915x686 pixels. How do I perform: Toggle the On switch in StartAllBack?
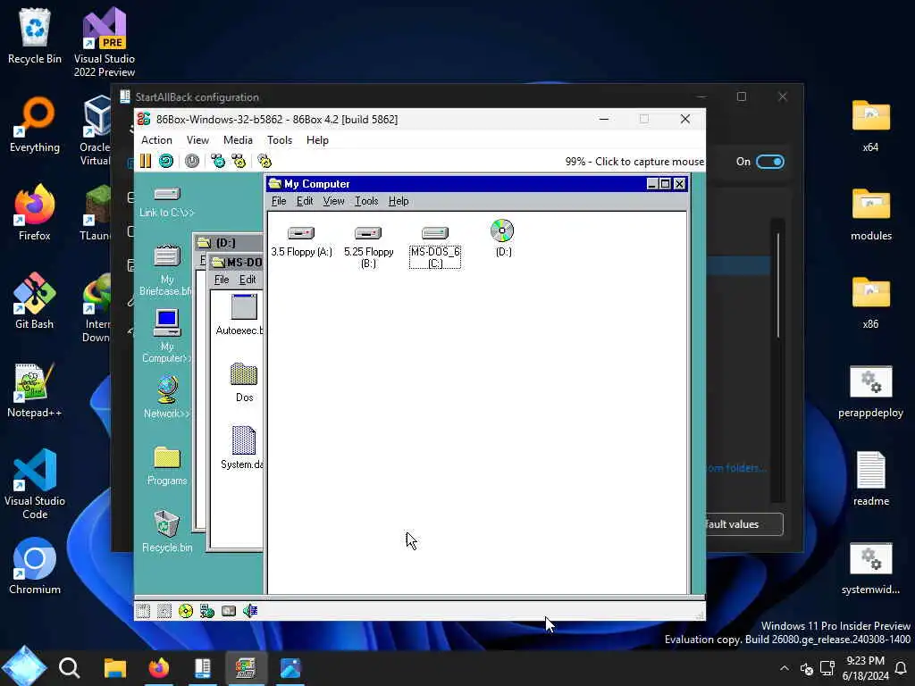pos(770,162)
